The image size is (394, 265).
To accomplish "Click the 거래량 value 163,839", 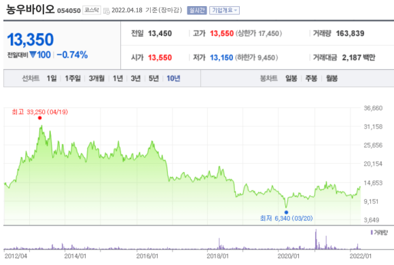I will [350, 33].
